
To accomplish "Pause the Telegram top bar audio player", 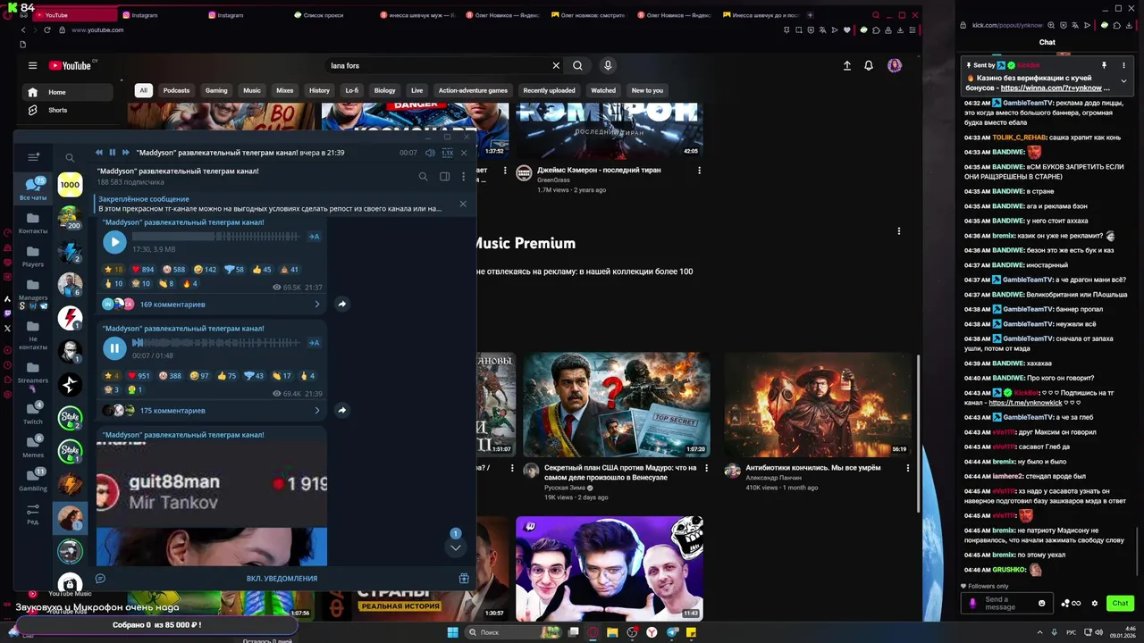I will point(113,153).
